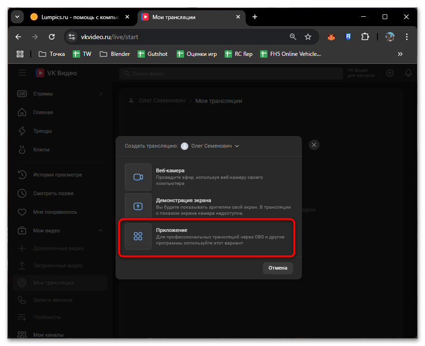Open a new browser tab
The image size is (425, 346).
coord(254,17)
